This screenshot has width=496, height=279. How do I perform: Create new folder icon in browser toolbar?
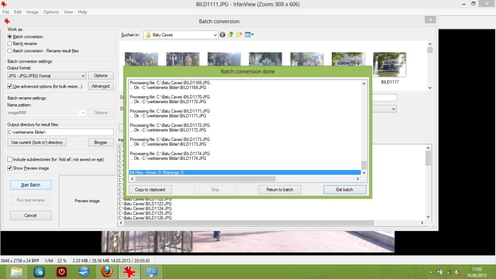coord(239,35)
